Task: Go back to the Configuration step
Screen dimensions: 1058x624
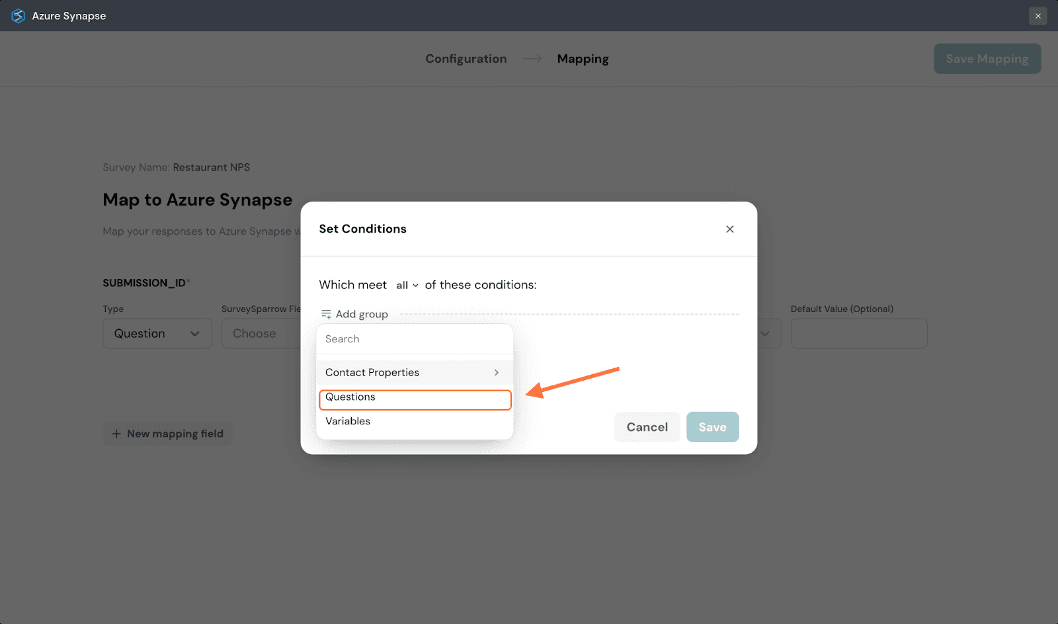Action: [x=466, y=59]
